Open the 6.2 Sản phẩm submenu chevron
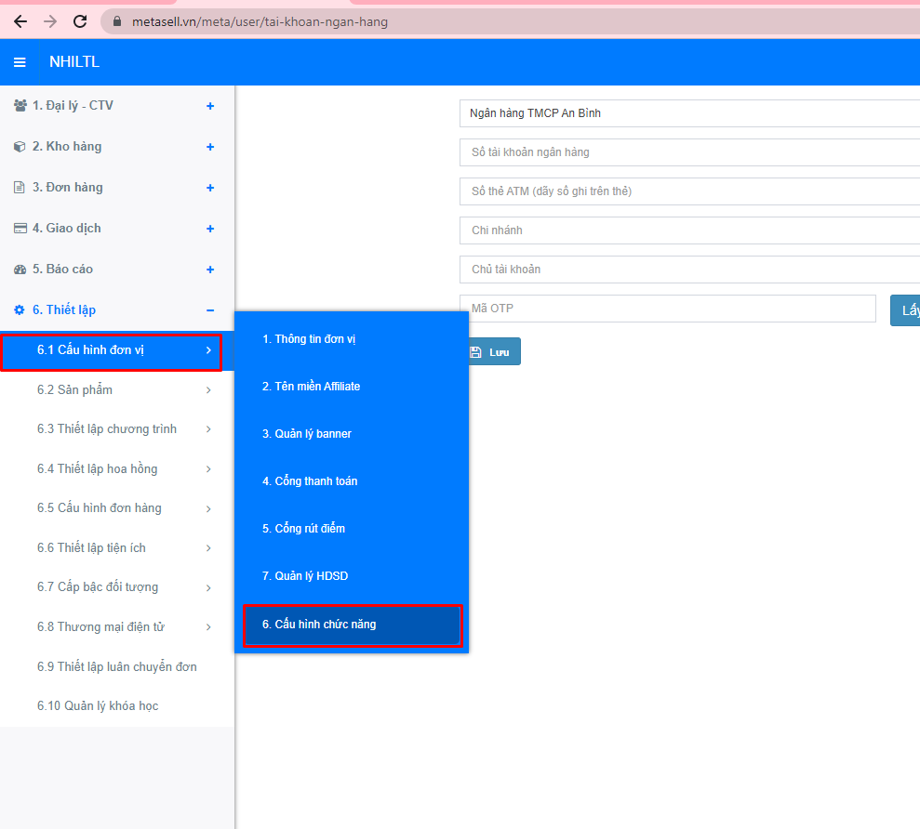This screenshot has width=920, height=829. (208, 390)
